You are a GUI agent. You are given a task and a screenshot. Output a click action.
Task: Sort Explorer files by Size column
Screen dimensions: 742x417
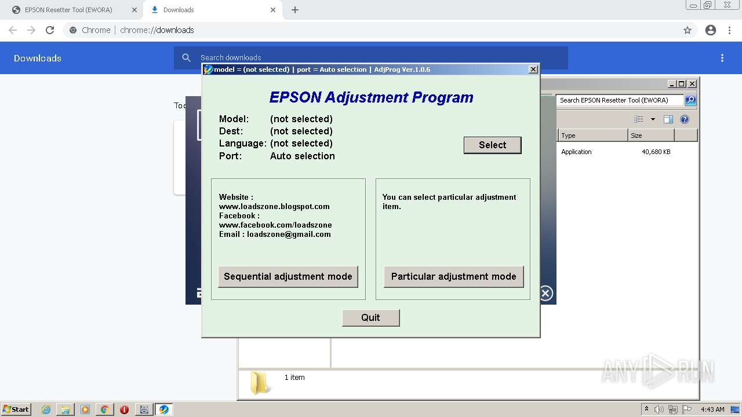pyautogui.click(x=651, y=136)
